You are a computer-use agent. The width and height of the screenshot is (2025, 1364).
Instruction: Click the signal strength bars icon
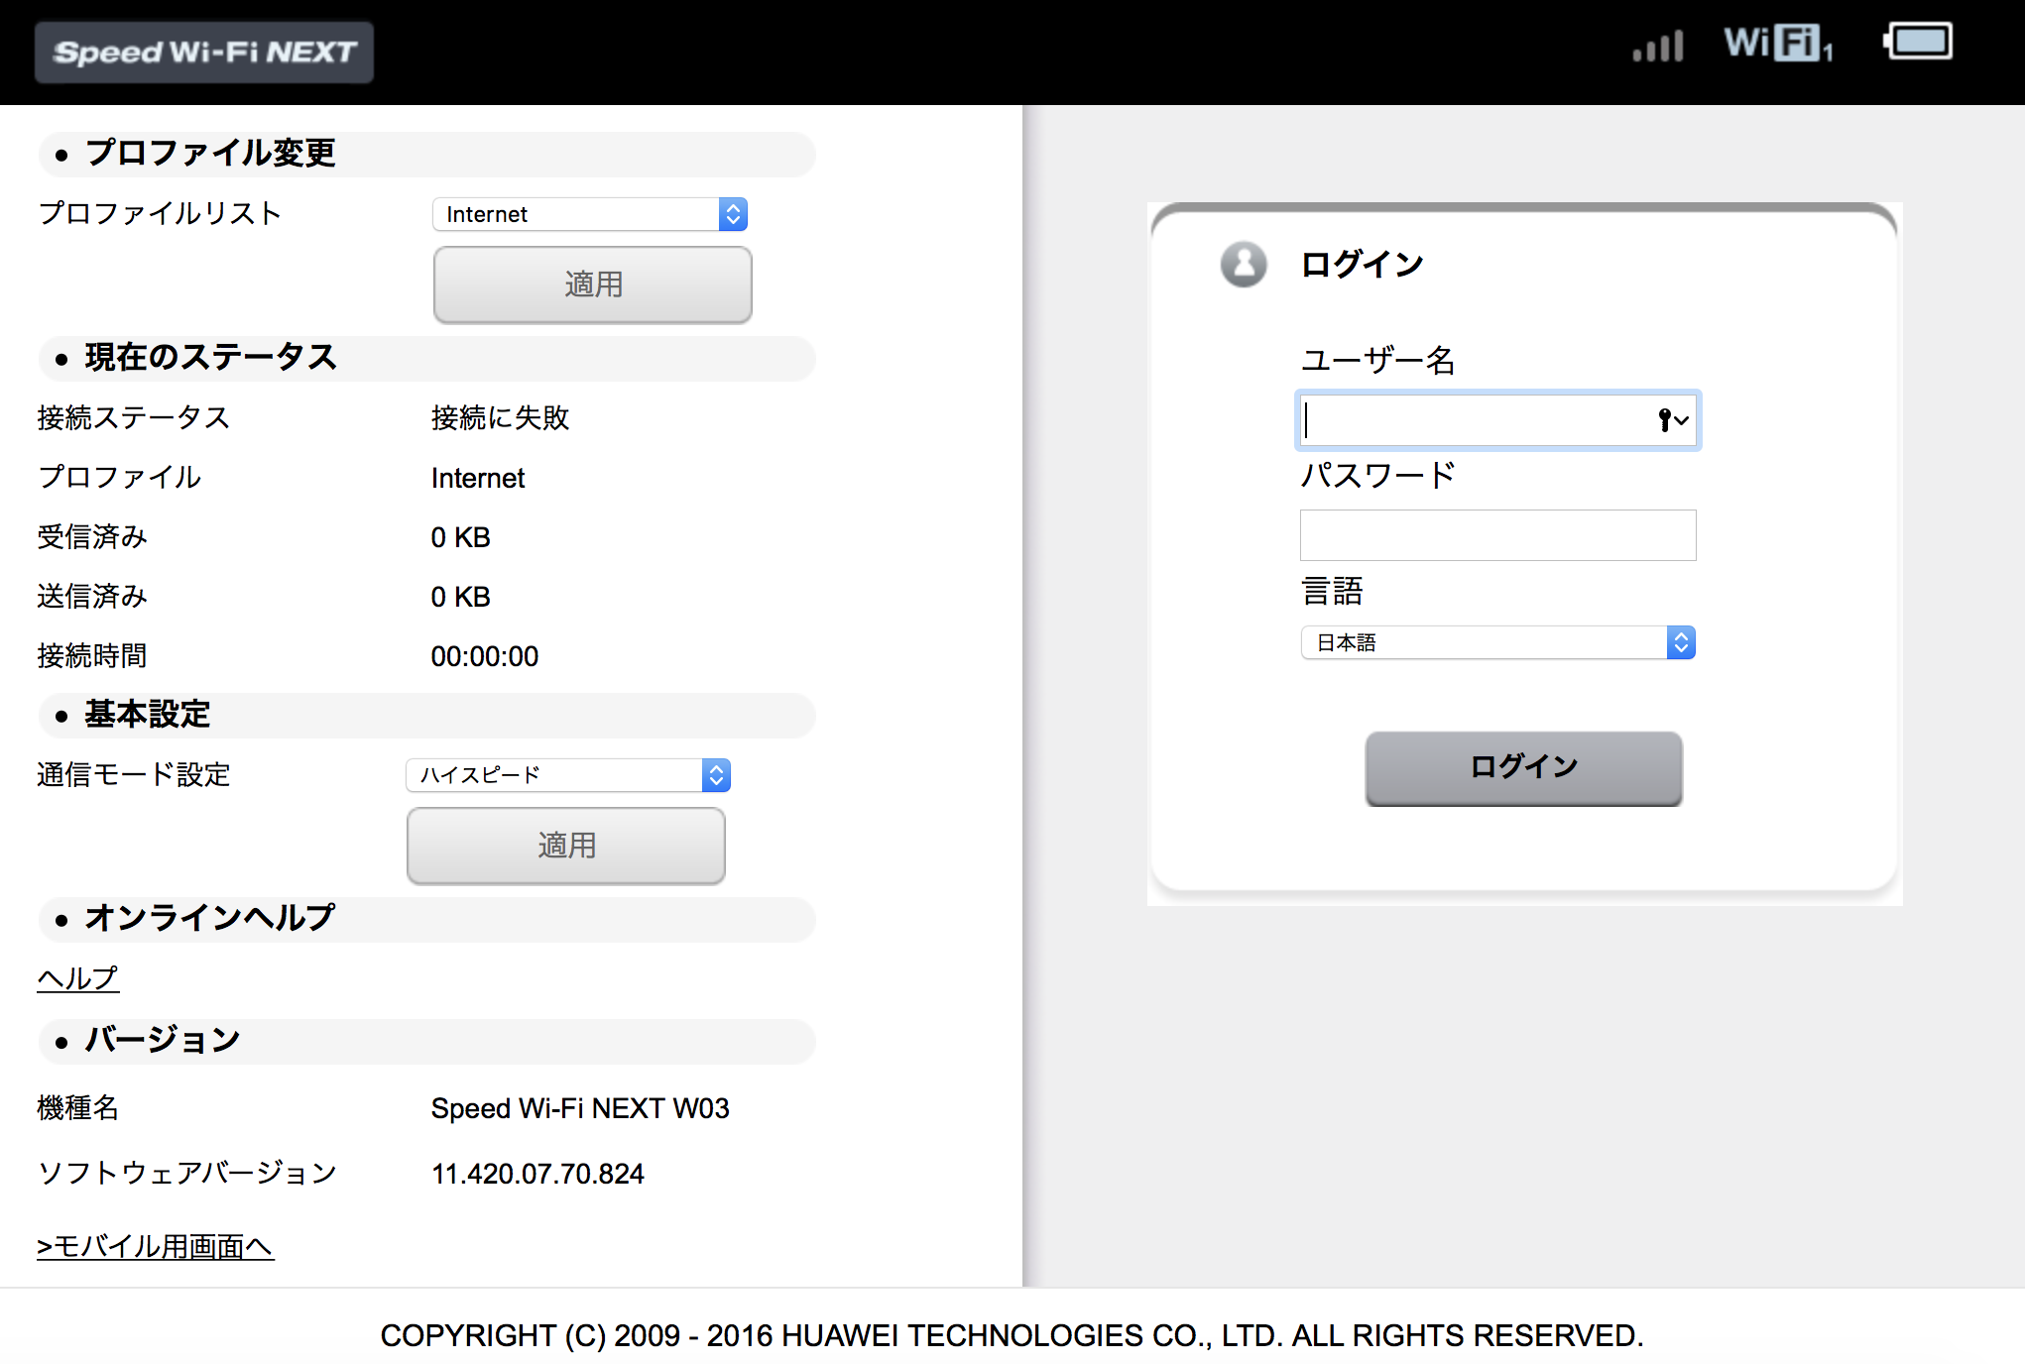point(1658,46)
